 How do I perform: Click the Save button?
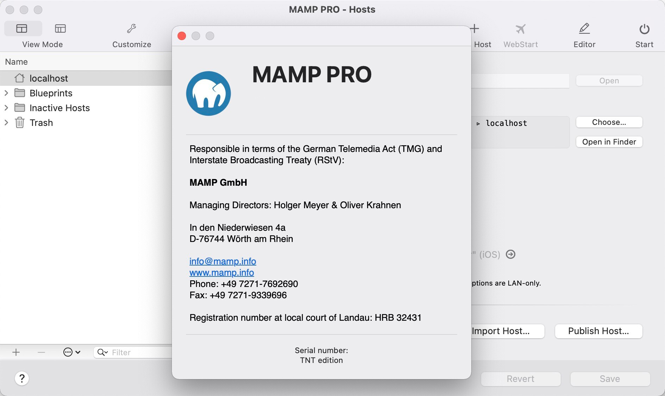point(610,379)
